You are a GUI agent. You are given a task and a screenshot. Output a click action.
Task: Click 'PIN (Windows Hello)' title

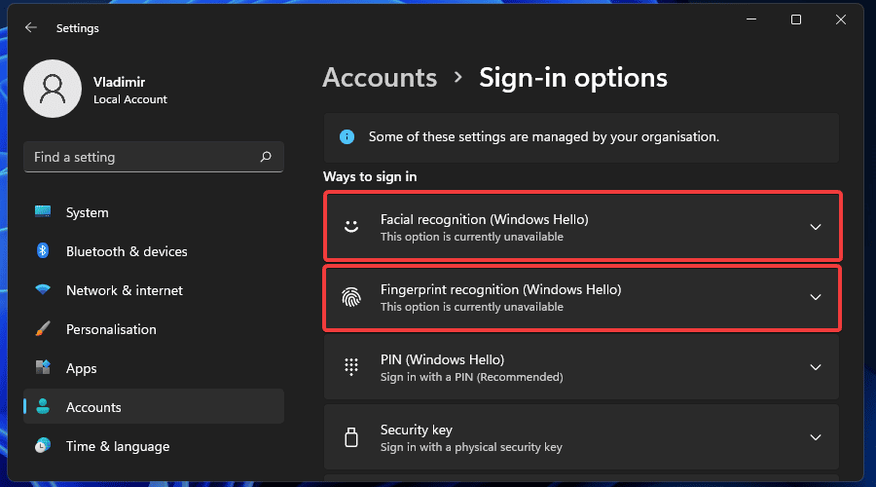443,359
